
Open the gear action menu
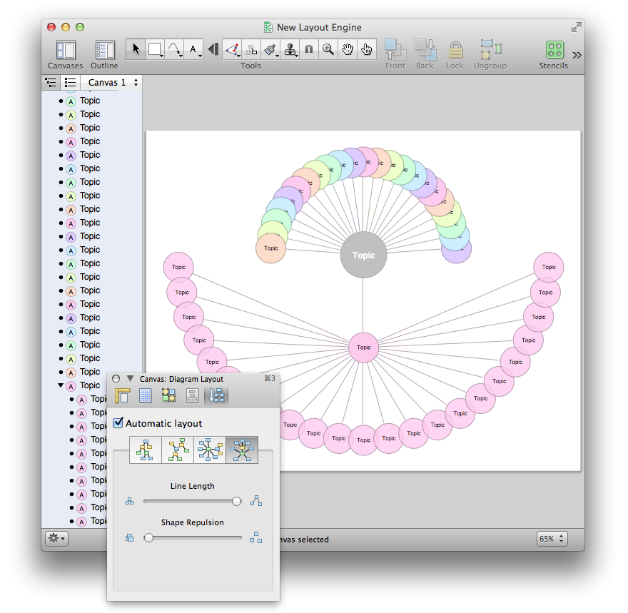(56, 539)
